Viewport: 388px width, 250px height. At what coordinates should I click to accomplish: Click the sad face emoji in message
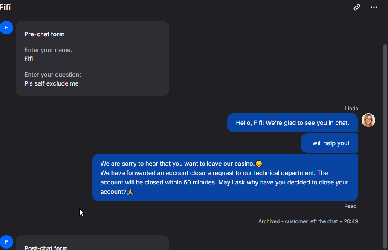259,164
